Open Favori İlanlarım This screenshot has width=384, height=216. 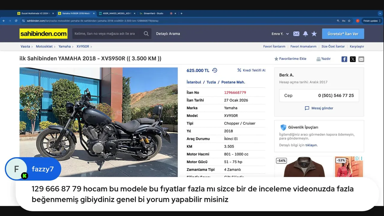pos(274,46)
